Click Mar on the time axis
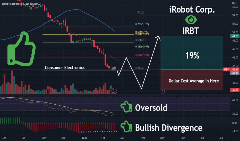 (x=122, y=138)
